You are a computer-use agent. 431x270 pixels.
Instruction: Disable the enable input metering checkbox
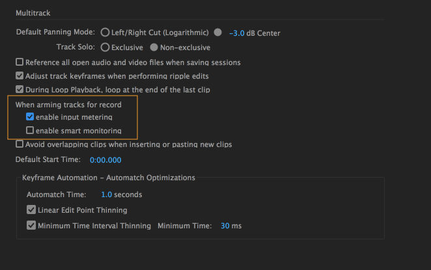30,117
